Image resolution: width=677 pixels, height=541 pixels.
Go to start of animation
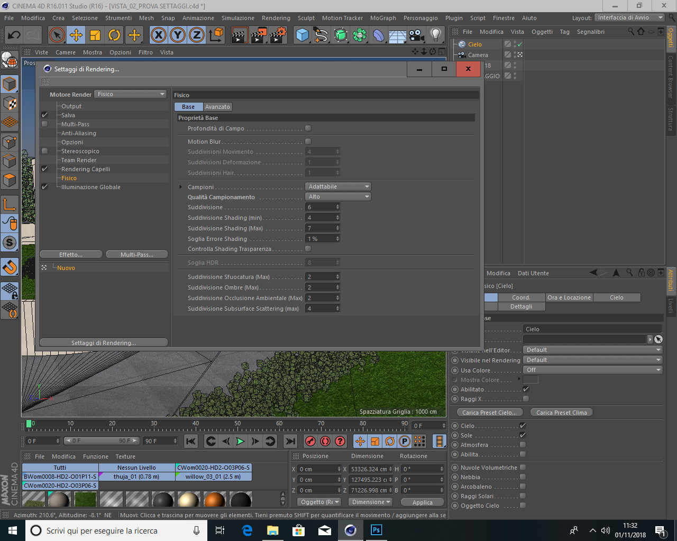pyautogui.click(x=191, y=441)
